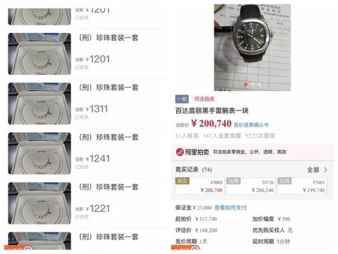Open the 成交 bid record F3003 ¥200,740
Image resolution: width=338 pixels, height=254 pixels.
200,186
